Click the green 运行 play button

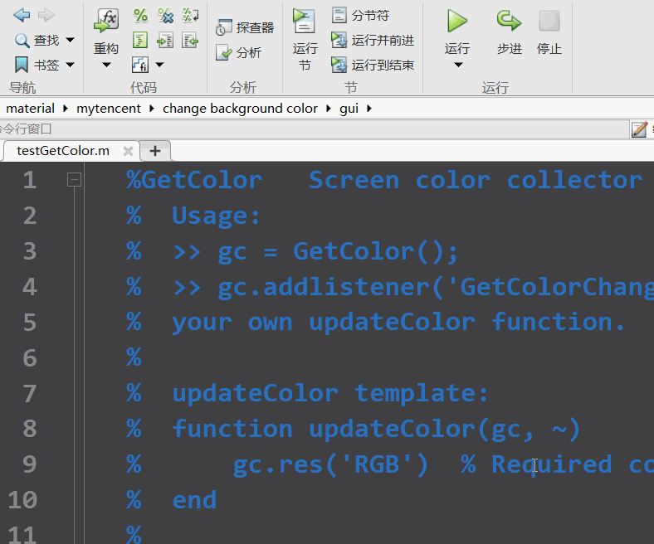[x=457, y=21]
